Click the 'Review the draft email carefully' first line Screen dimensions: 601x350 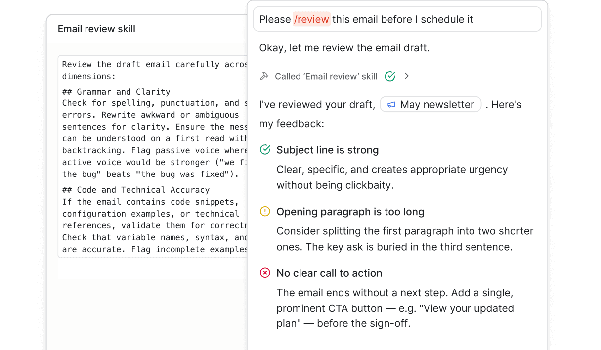[x=153, y=64]
